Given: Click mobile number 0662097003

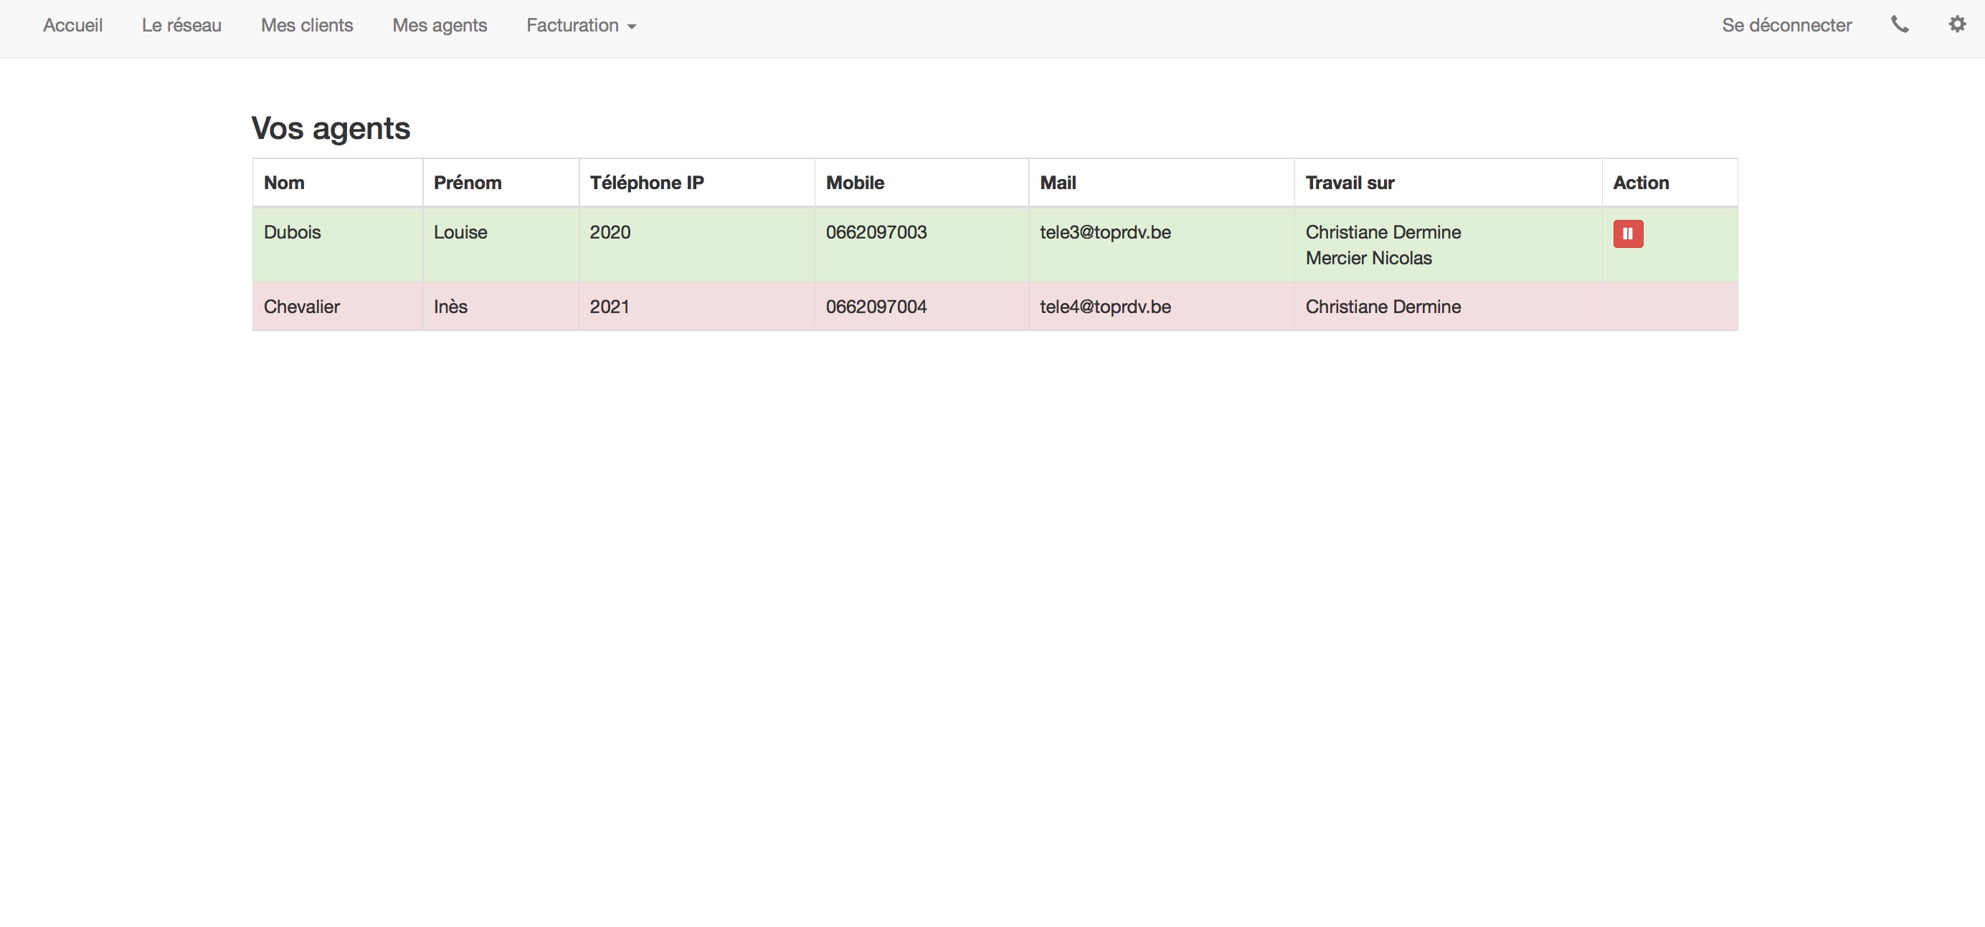Looking at the screenshot, I should pyautogui.click(x=876, y=233).
